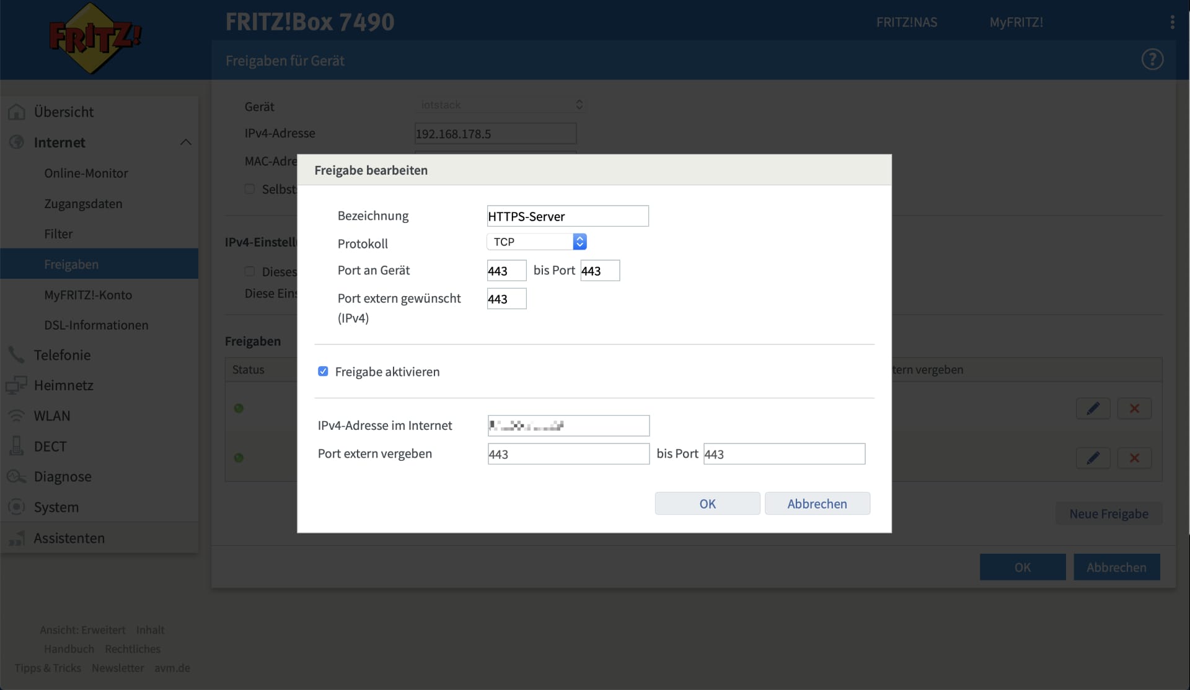The image size is (1190, 690).
Task: Click the Ansicht: Erweitert link
Action: coord(82,630)
